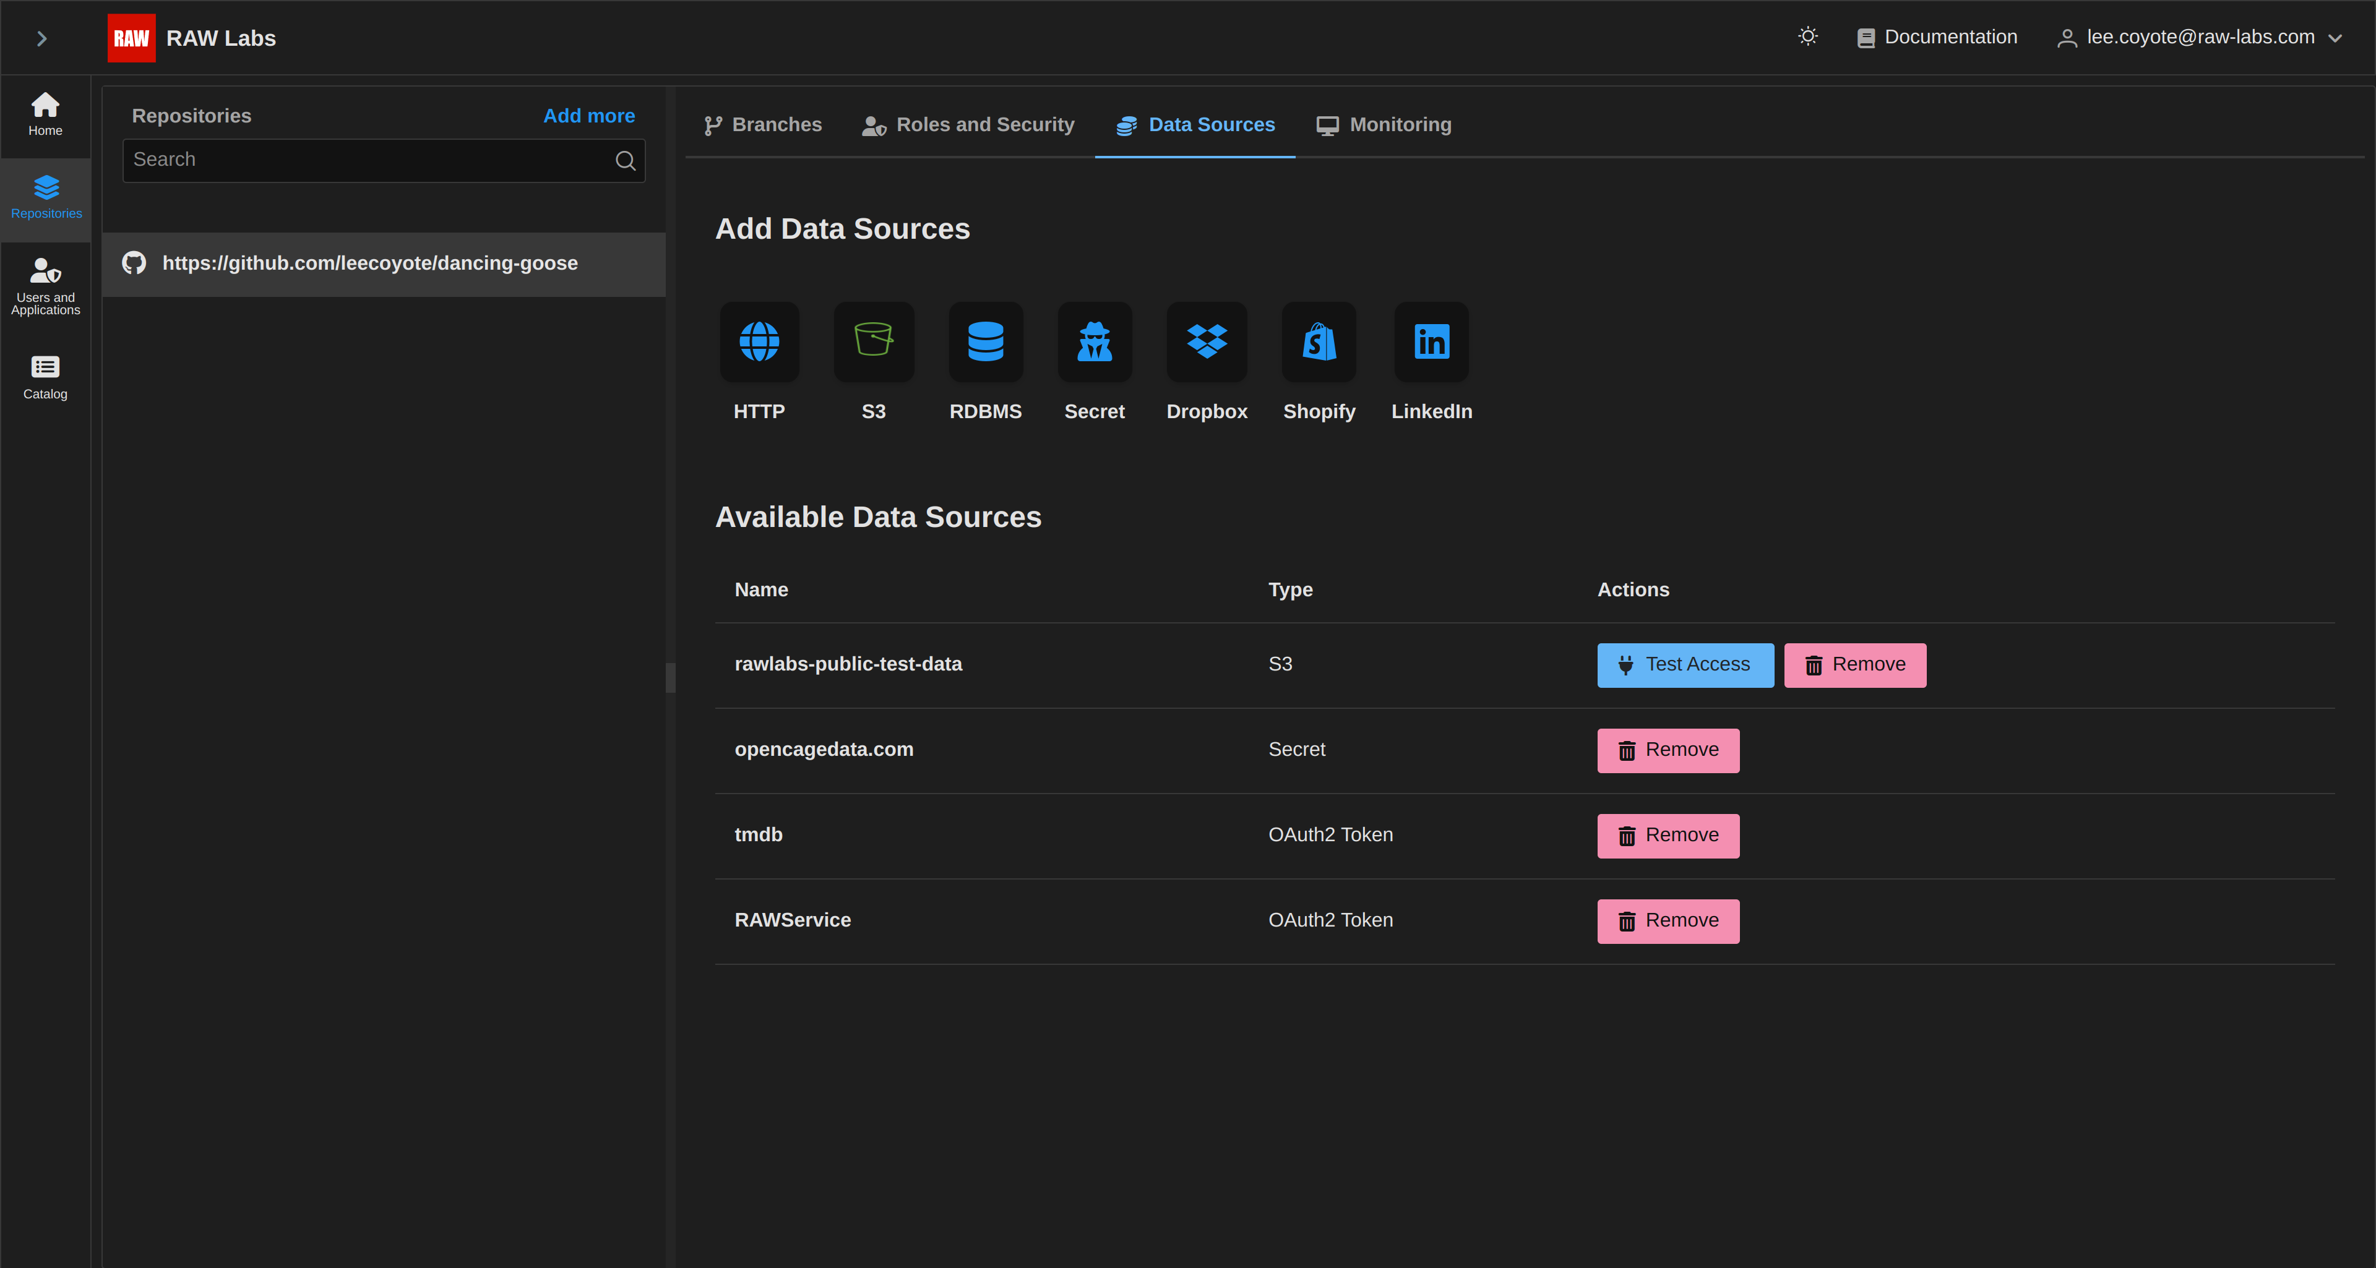The width and height of the screenshot is (2376, 1268).
Task: Remove the tmdb OAuth2 token
Action: [1669, 836]
